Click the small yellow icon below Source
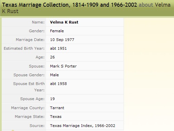This screenshot has height=131, width=174. point(13,130)
